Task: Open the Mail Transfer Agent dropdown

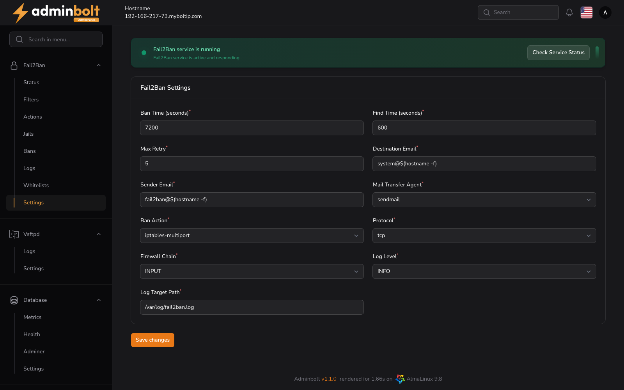Action: 484,200
